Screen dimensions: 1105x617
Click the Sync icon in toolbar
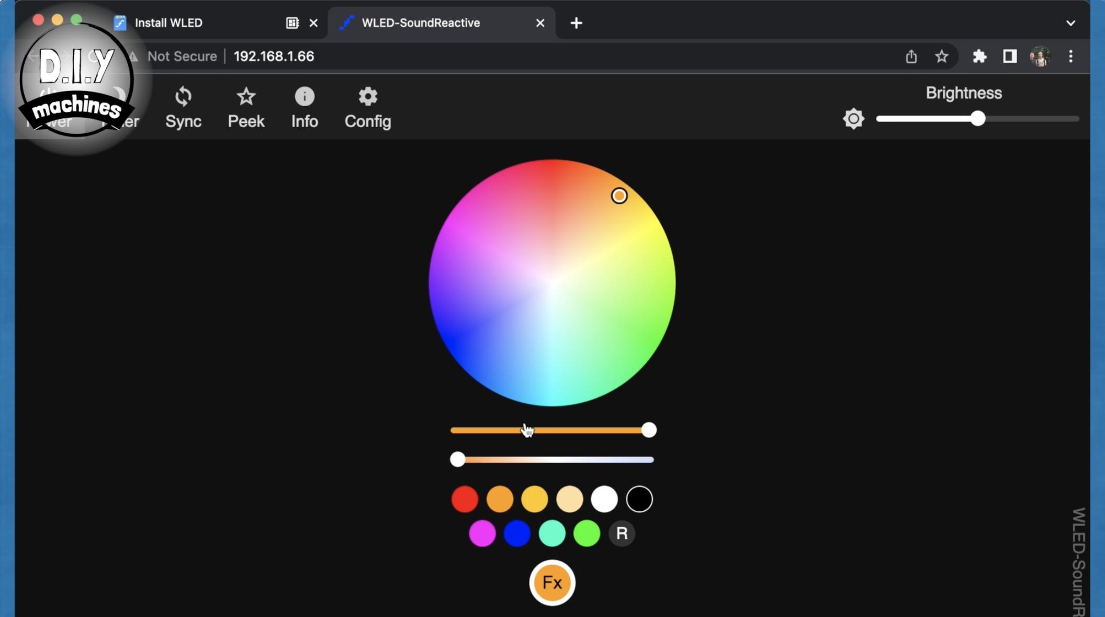coord(183,97)
